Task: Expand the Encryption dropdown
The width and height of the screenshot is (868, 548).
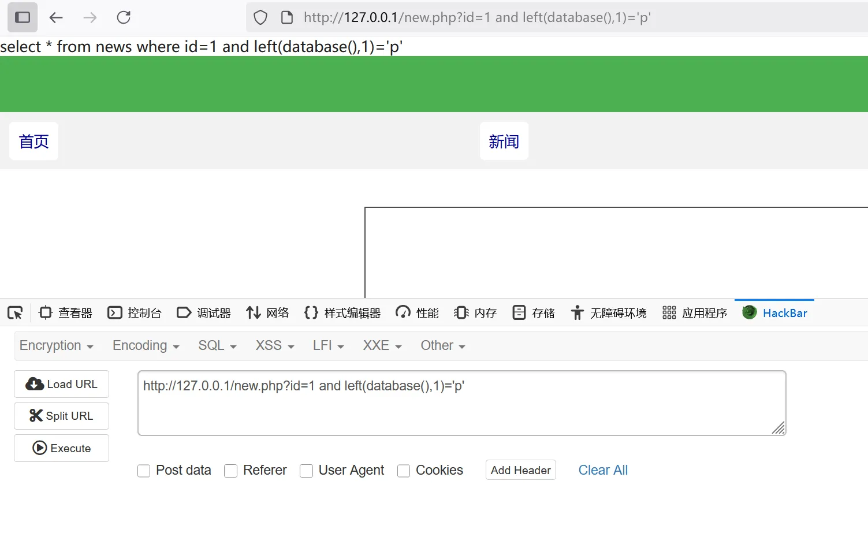Action: [x=56, y=346]
